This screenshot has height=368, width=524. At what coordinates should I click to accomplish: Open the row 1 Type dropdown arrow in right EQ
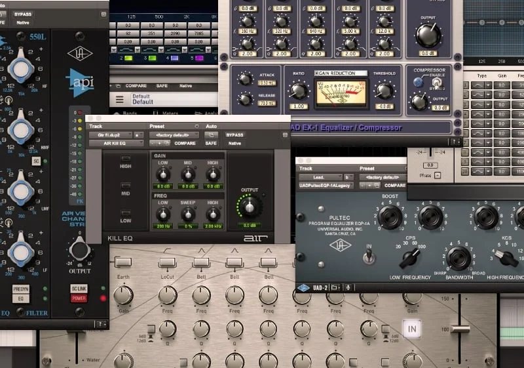pos(488,85)
